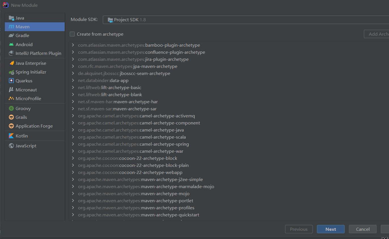Select maven-archetype-j2ee-simple row
389x239 pixels.
[x=229, y=179]
